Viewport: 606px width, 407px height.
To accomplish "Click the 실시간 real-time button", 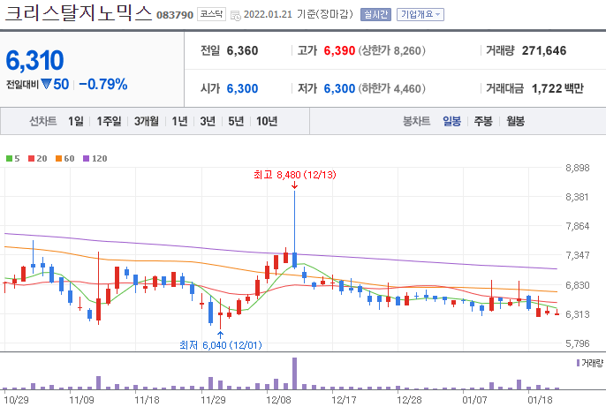I will (375, 15).
